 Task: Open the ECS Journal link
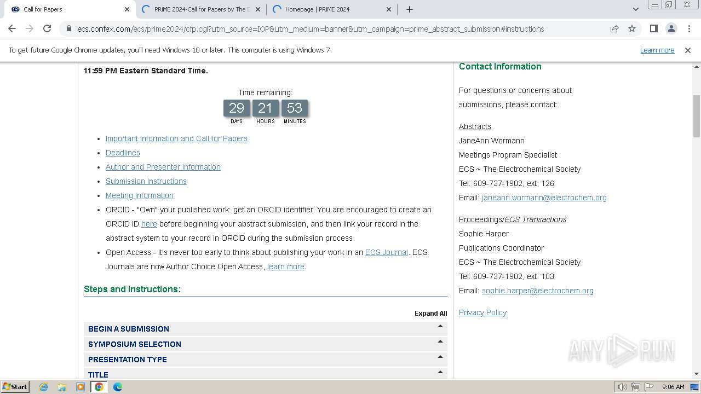coord(387,252)
